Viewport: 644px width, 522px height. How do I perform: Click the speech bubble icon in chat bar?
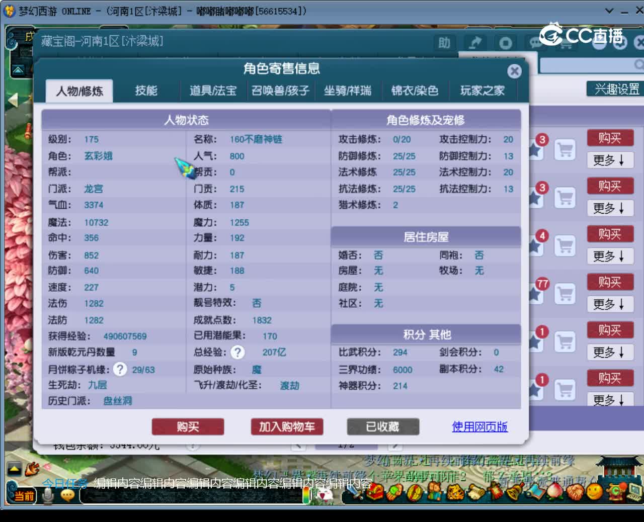(x=67, y=496)
